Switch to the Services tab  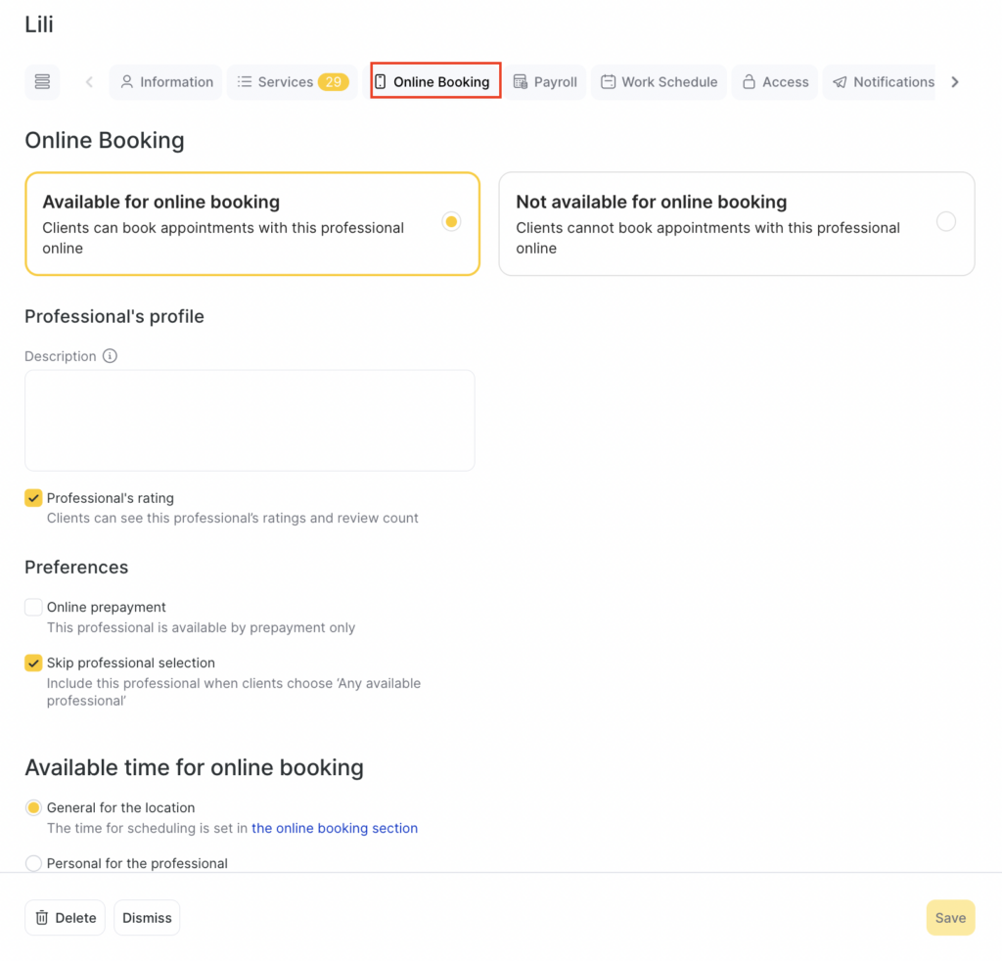(x=292, y=82)
